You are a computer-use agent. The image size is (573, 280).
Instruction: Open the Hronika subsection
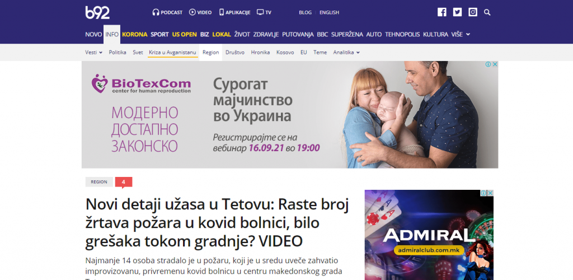[261, 52]
